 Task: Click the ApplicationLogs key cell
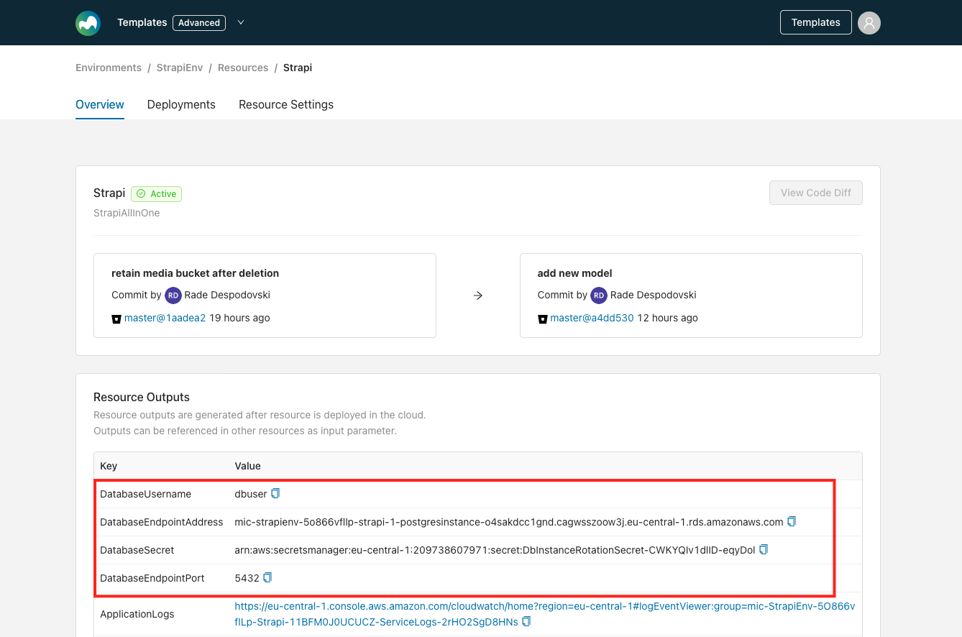[137, 614]
